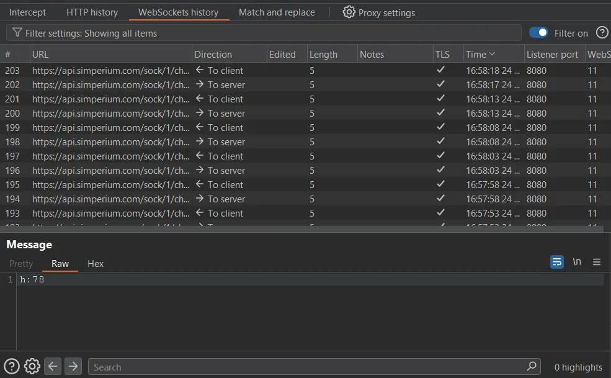Switch to the HTTP history tab
Viewport: 611px width, 378px height.
[x=92, y=12]
